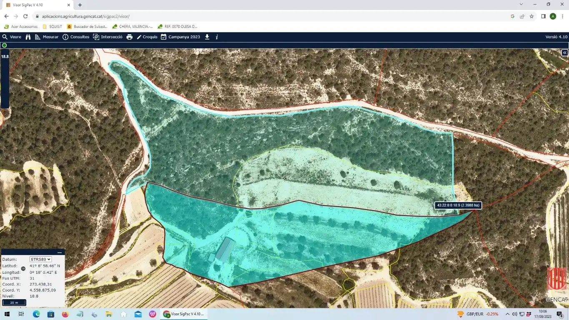Open the Chrome profile avatar A
This screenshot has height=320, width=569.
pos(553,16)
